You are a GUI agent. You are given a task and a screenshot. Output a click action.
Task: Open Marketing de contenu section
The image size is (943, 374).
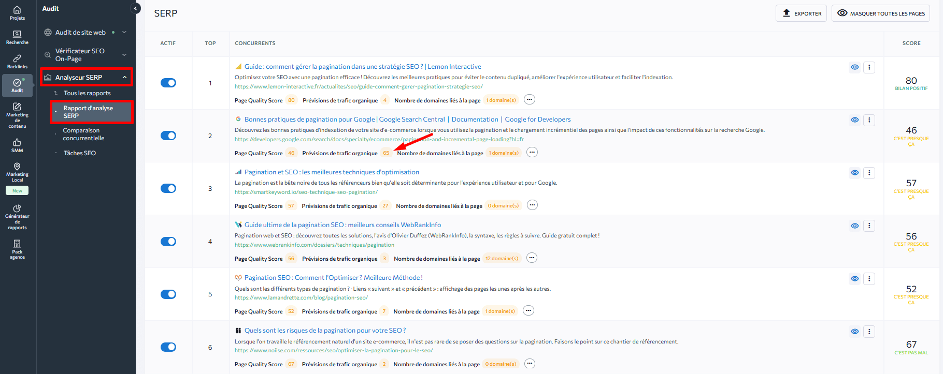coord(17,115)
